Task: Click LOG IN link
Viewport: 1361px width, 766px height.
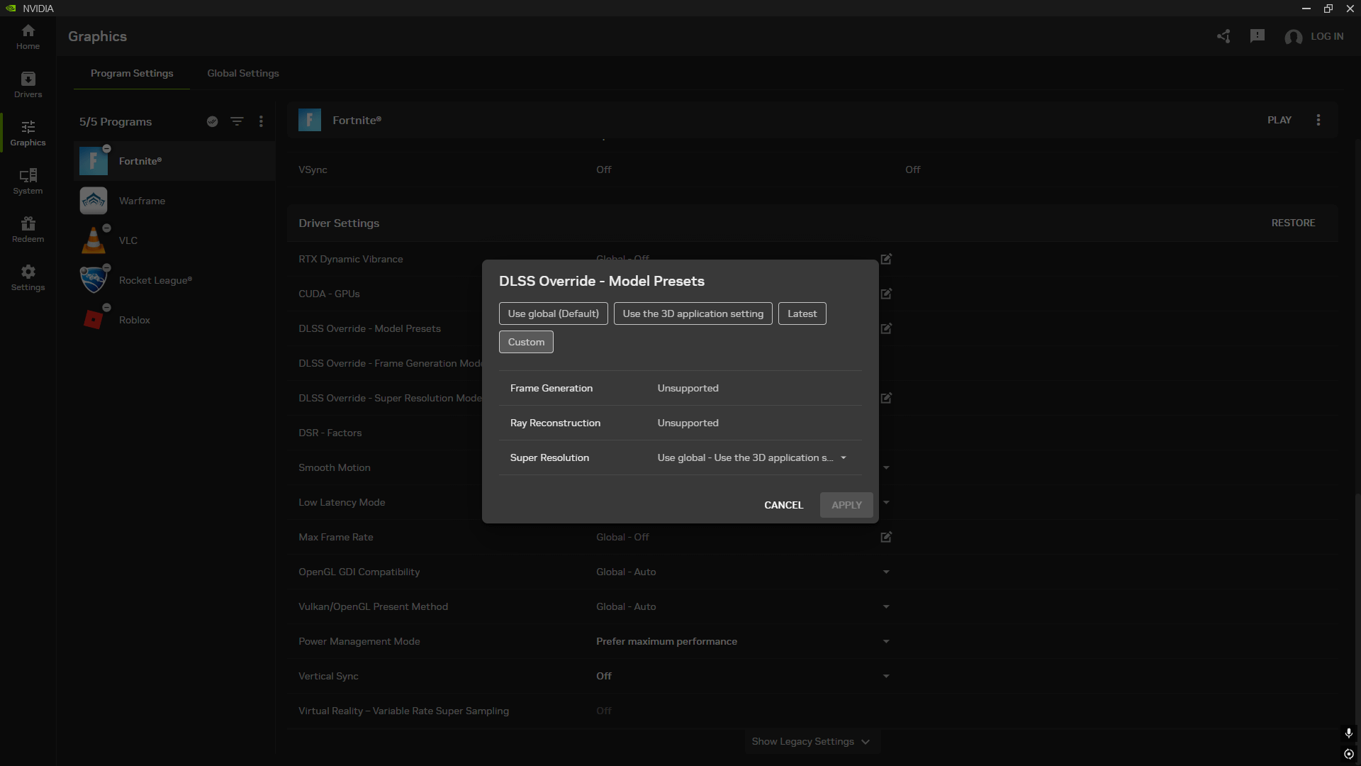Action: 1327,36
